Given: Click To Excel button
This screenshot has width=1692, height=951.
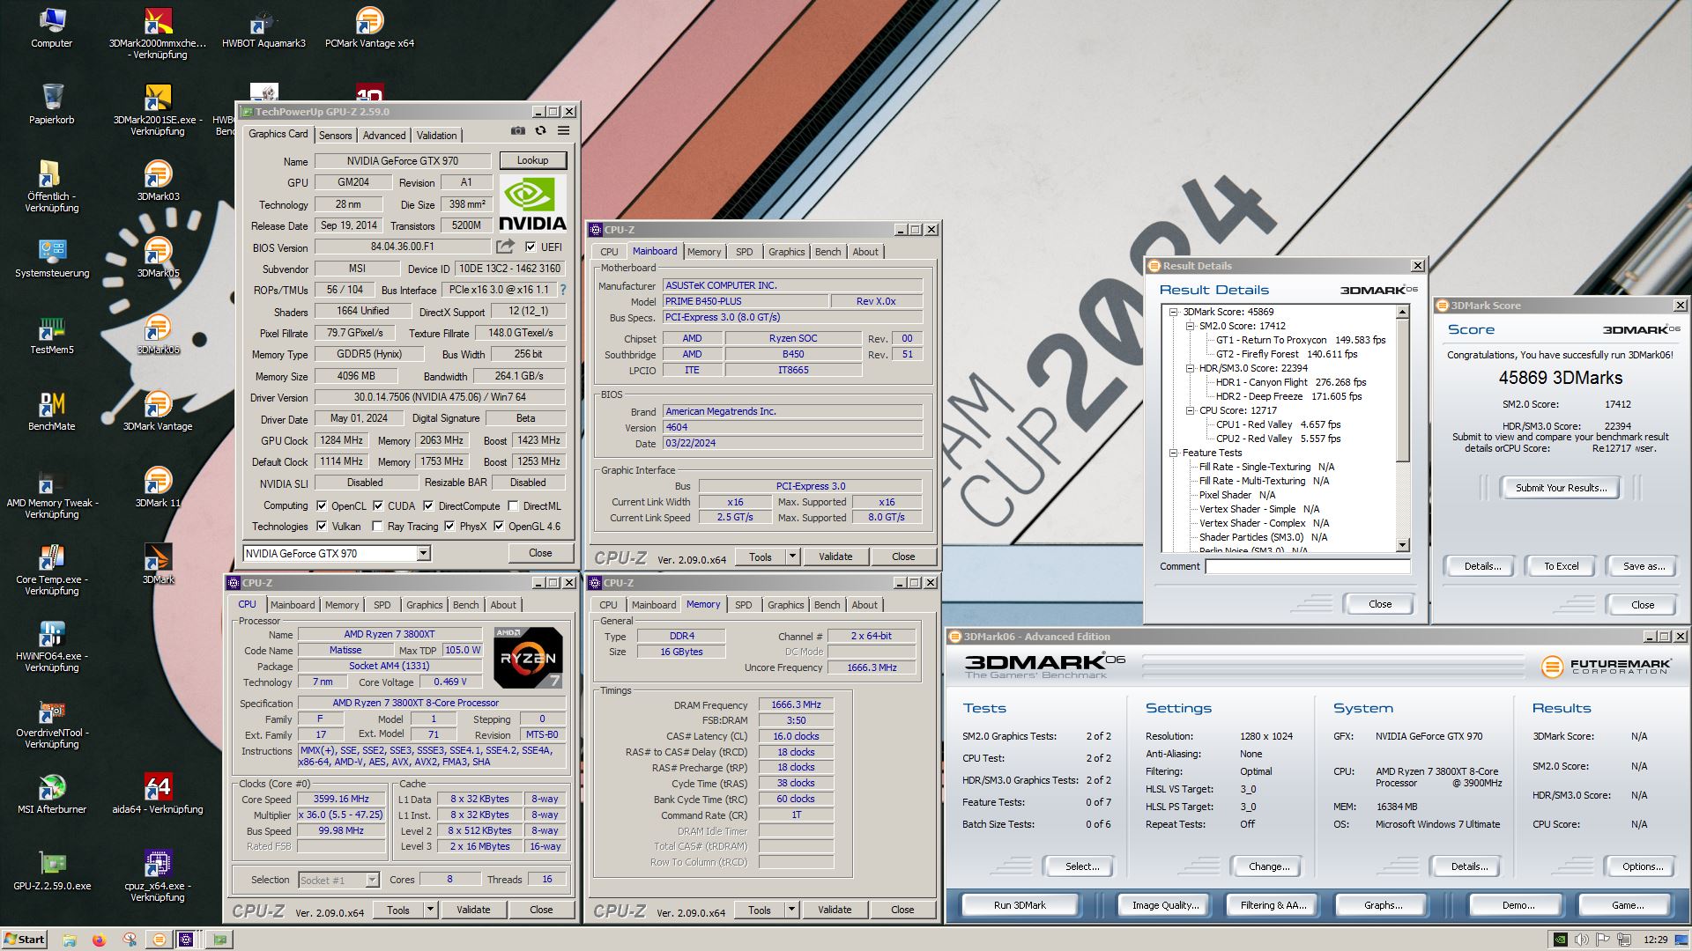Looking at the screenshot, I should point(1561,566).
